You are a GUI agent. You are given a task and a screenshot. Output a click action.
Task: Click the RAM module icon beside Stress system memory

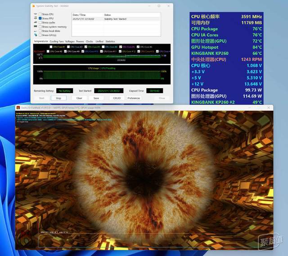(36, 27)
